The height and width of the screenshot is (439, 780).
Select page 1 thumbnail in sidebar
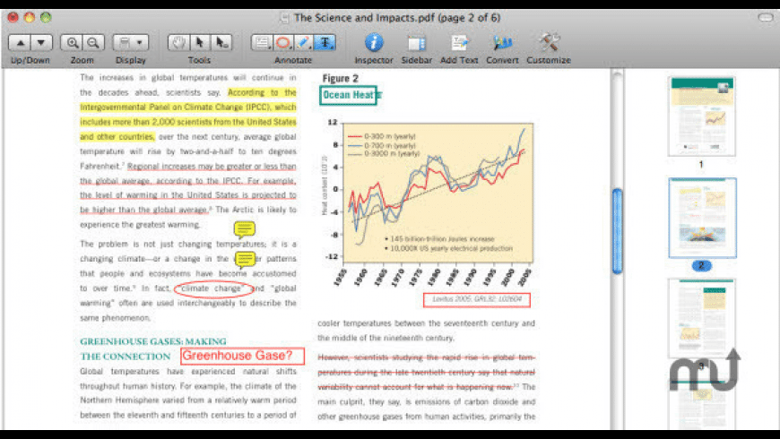coord(701,116)
